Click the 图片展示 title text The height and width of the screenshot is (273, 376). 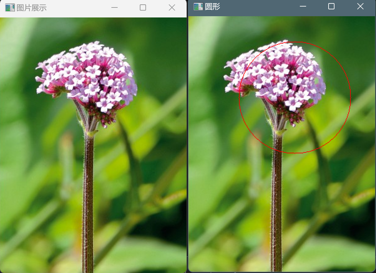(x=32, y=8)
